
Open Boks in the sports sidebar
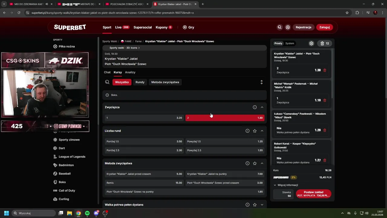click(59, 182)
